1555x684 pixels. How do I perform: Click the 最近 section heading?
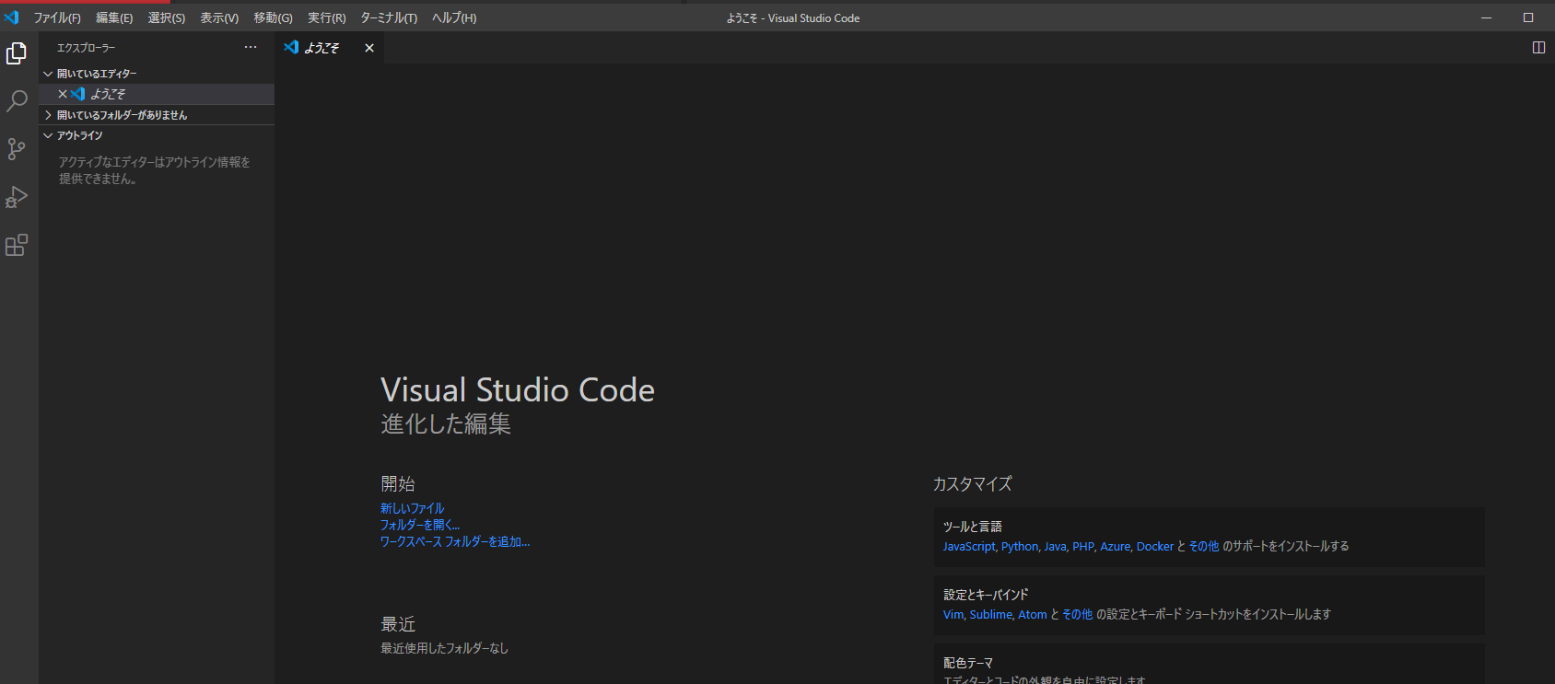[x=398, y=625]
